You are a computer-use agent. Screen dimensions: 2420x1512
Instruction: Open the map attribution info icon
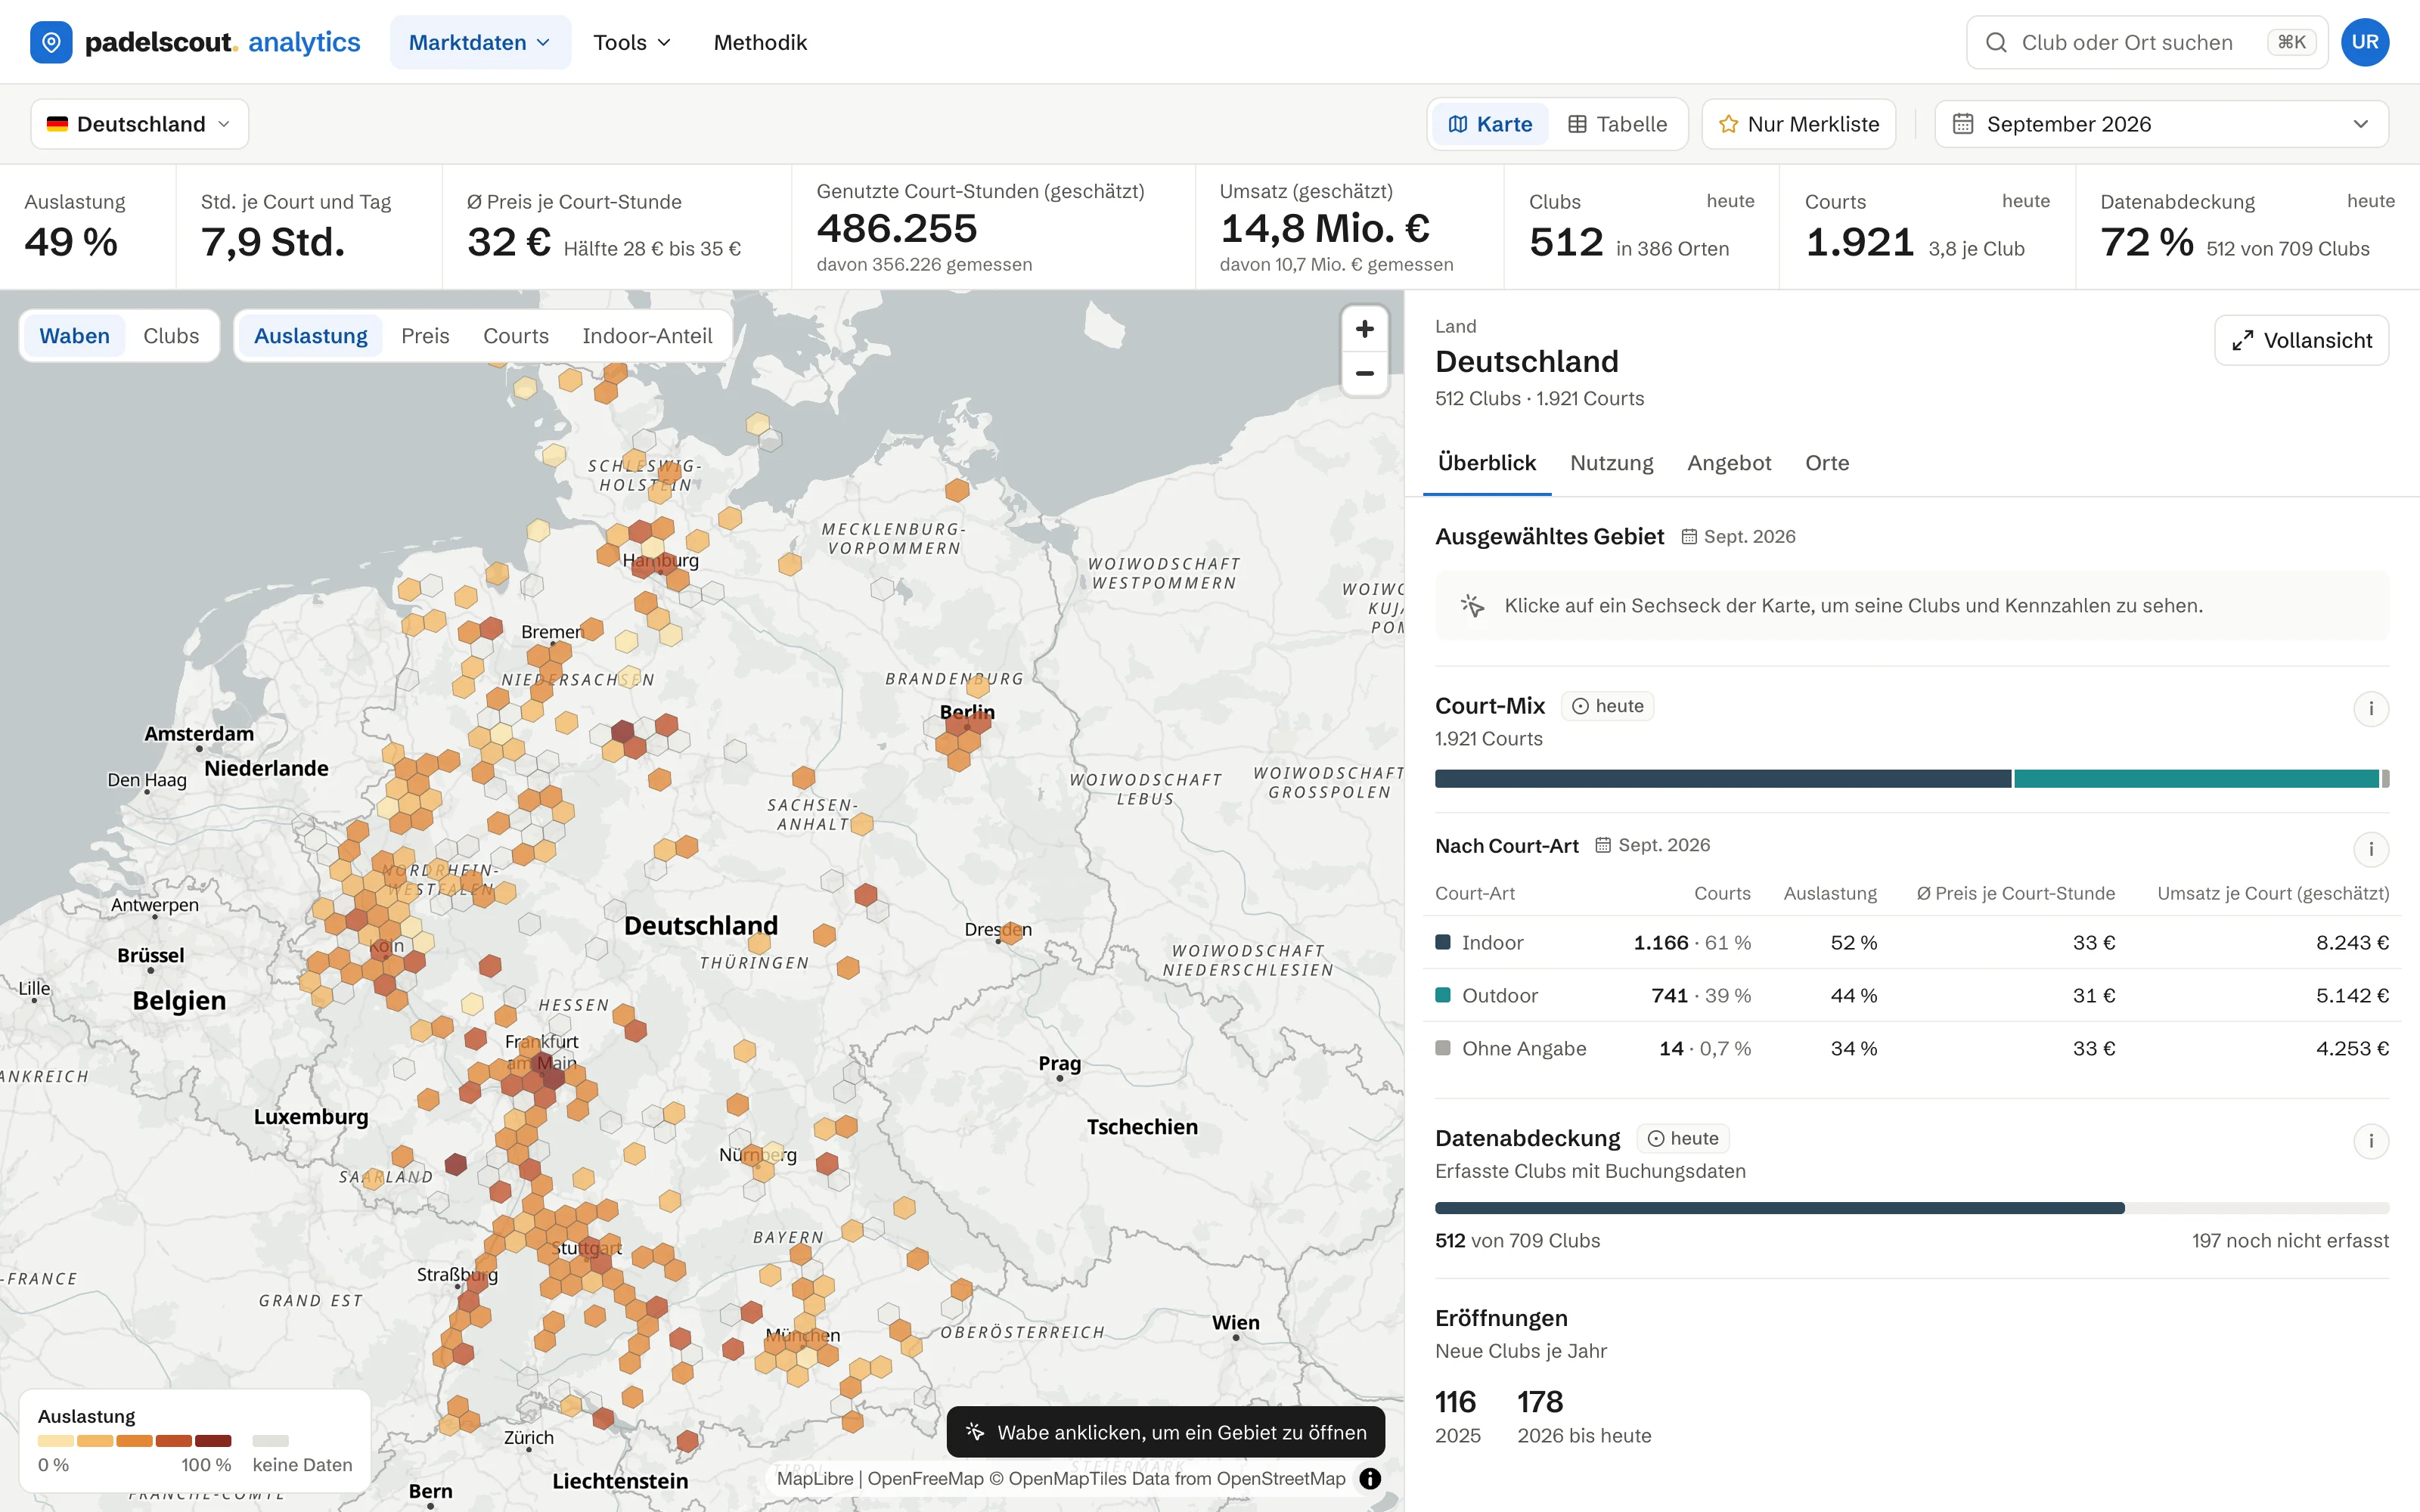[1370, 1478]
